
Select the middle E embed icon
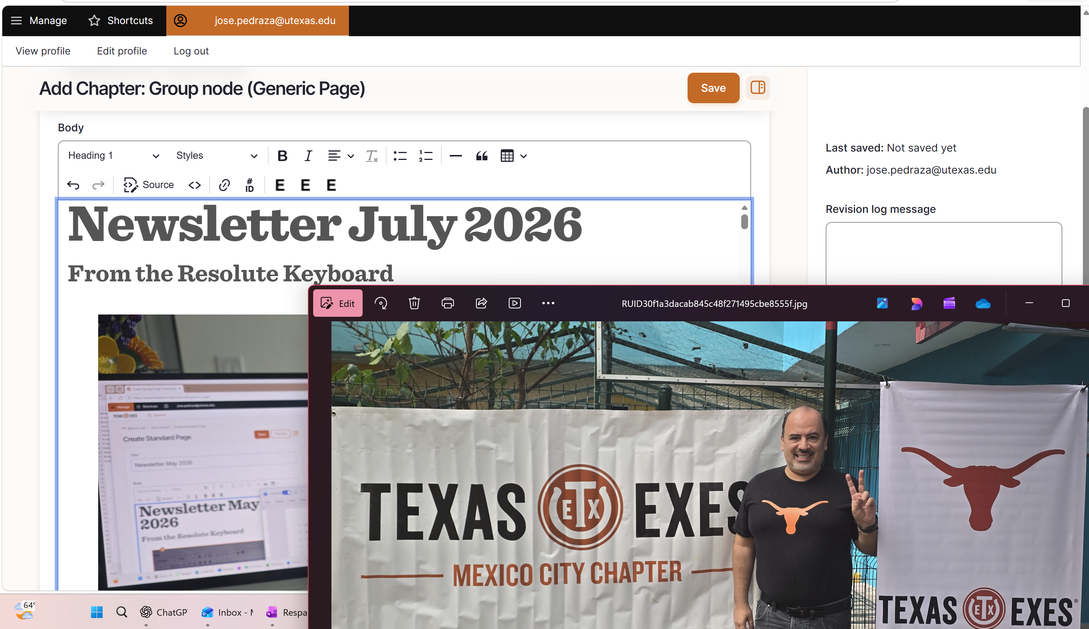305,185
